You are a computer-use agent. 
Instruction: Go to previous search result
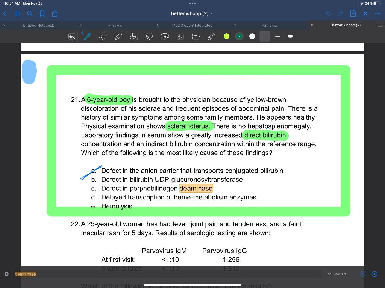coord(362,274)
